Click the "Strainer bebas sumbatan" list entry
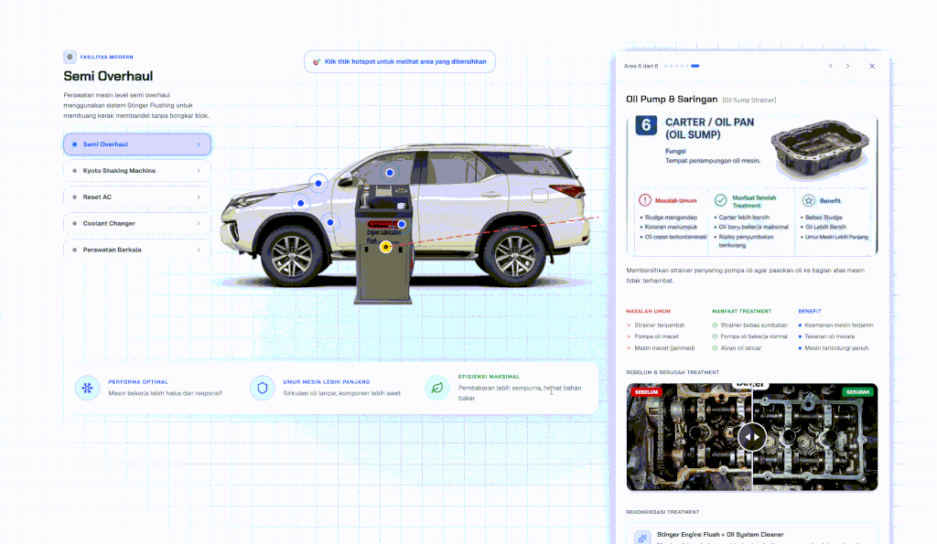The image size is (937, 544). 754,325
